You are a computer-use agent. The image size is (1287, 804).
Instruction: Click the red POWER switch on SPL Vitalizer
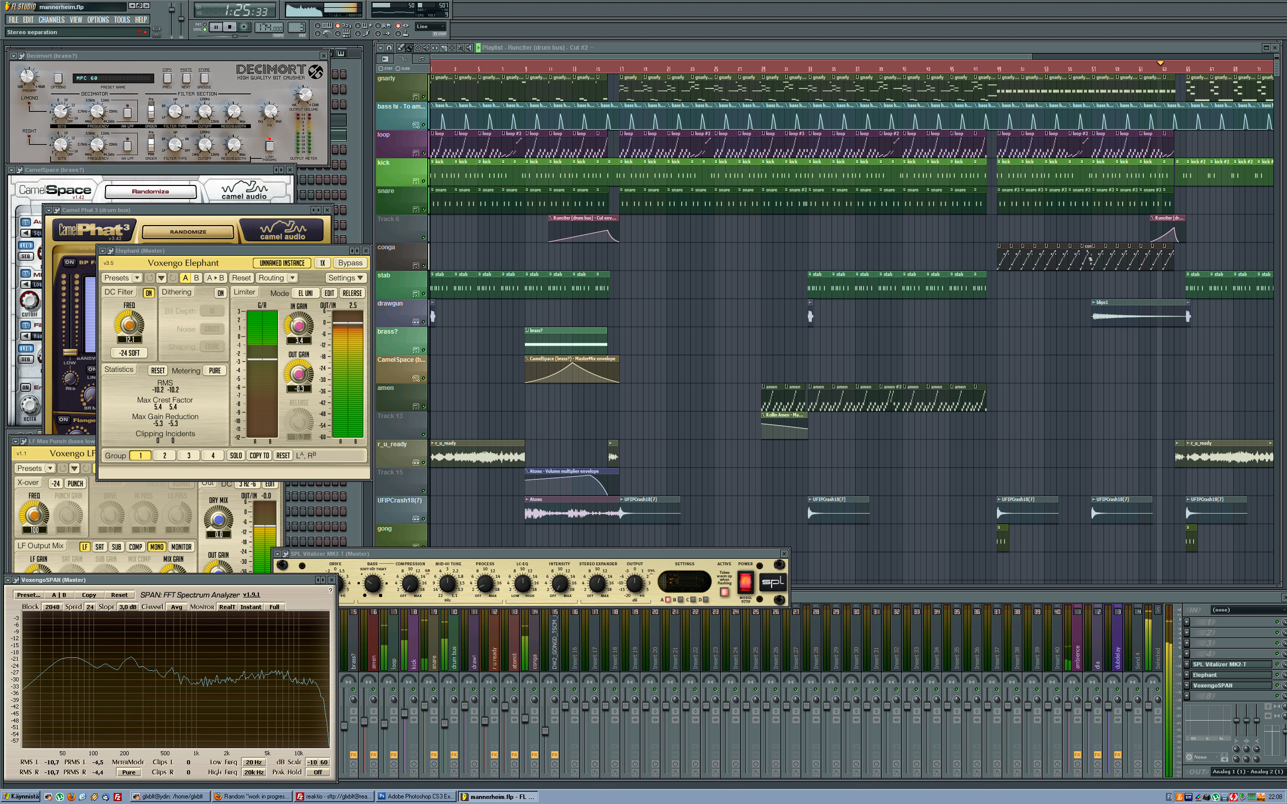[x=746, y=582]
